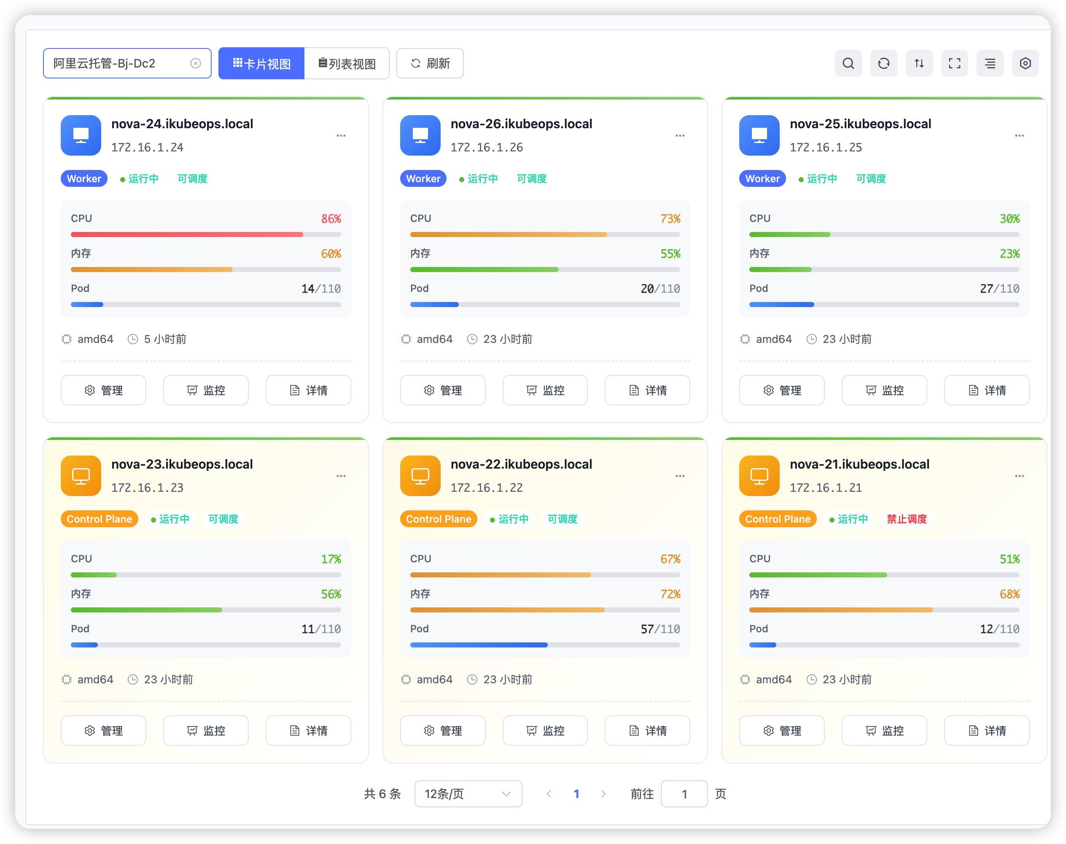
Task: Click the search icon in top toolbar
Action: (x=848, y=63)
